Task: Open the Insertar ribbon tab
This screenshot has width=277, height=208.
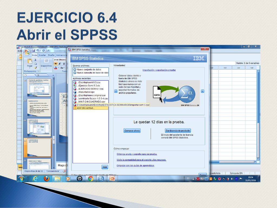Action: point(42,55)
